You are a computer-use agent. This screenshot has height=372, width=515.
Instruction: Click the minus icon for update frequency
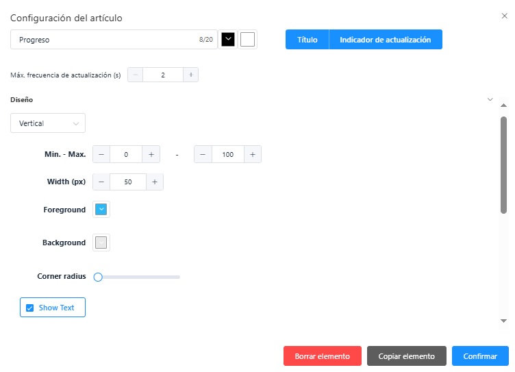[x=136, y=75]
